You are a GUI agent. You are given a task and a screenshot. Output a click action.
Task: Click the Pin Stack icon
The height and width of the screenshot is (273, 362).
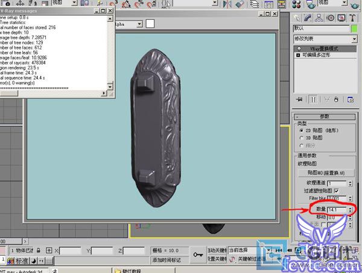pyautogui.click(x=299, y=99)
